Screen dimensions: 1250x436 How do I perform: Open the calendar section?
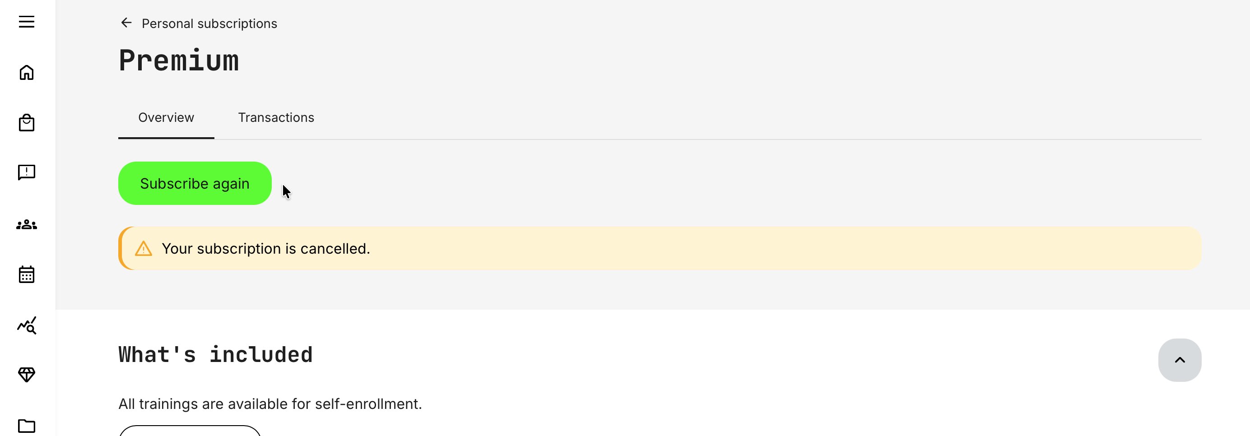pos(27,274)
